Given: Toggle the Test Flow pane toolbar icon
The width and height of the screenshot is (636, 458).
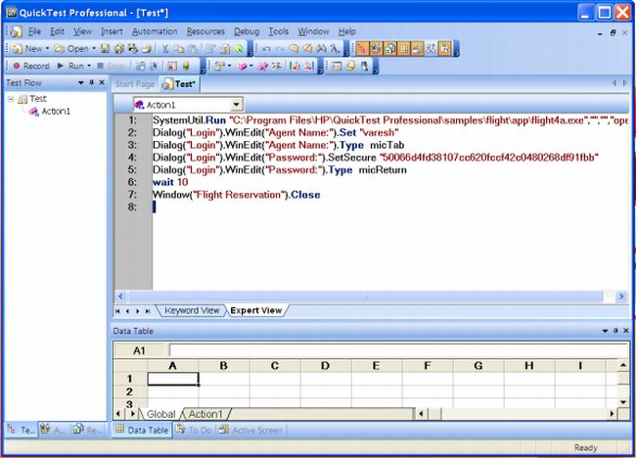Looking at the screenshot, I should pos(361,49).
